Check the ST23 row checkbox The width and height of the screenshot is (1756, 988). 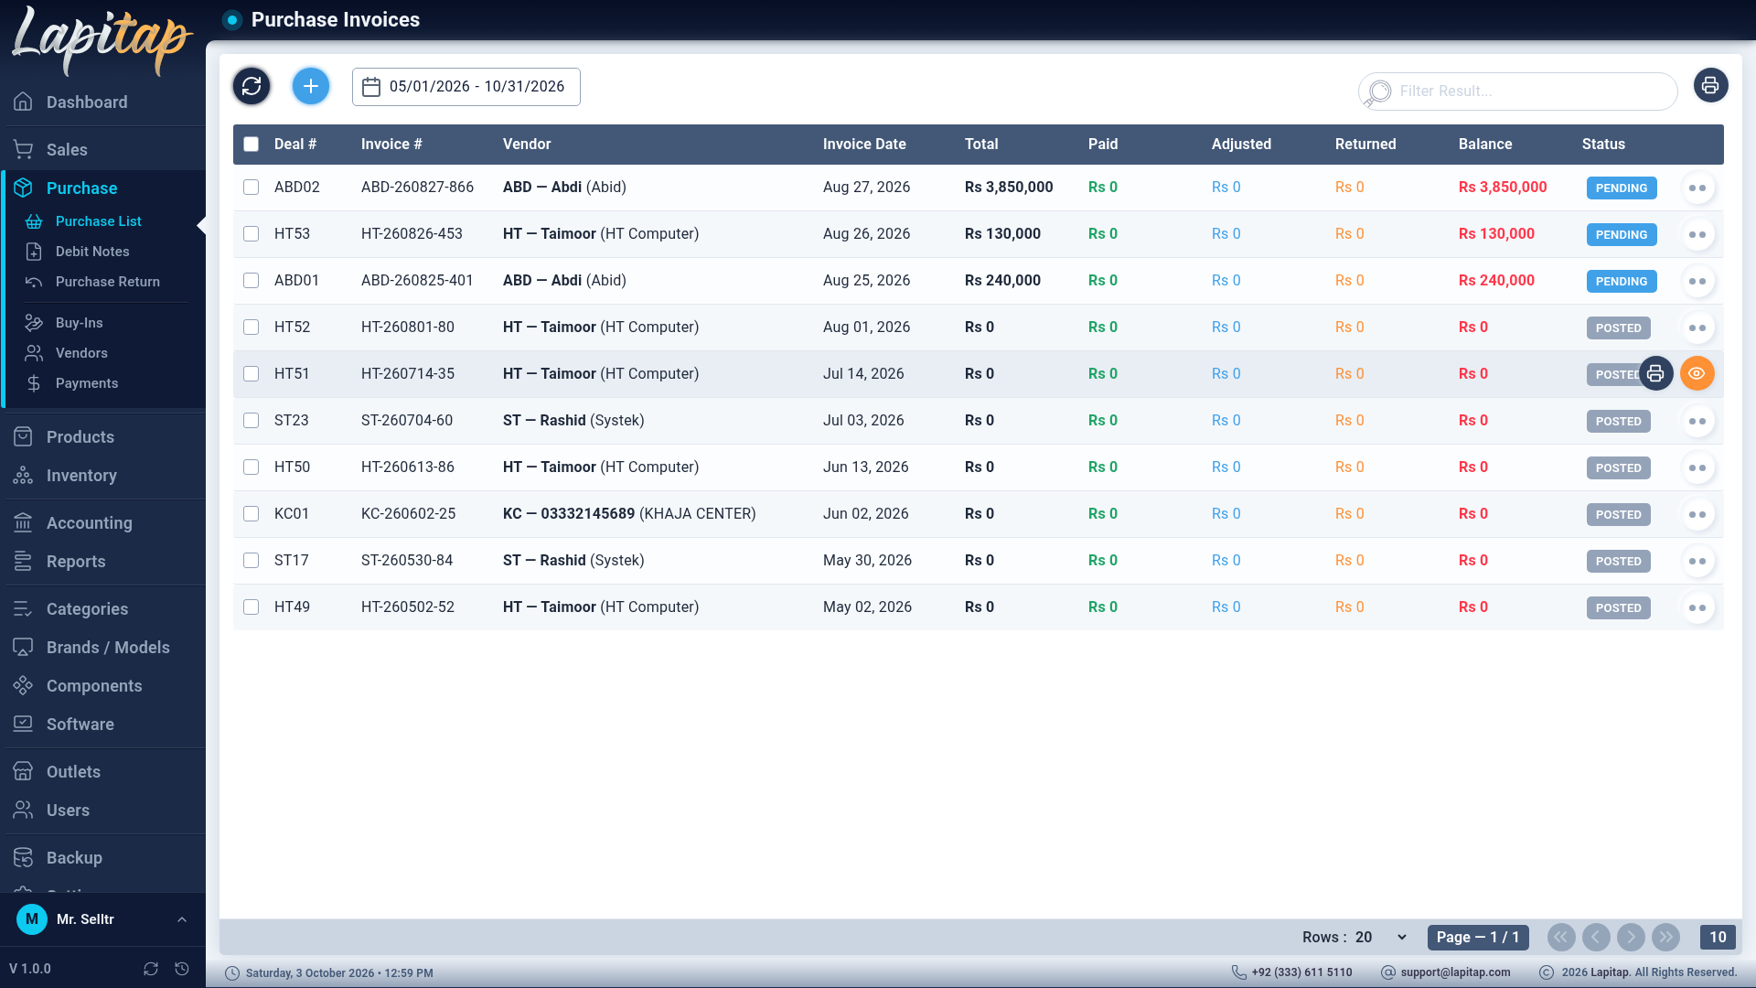pos(252,421)
